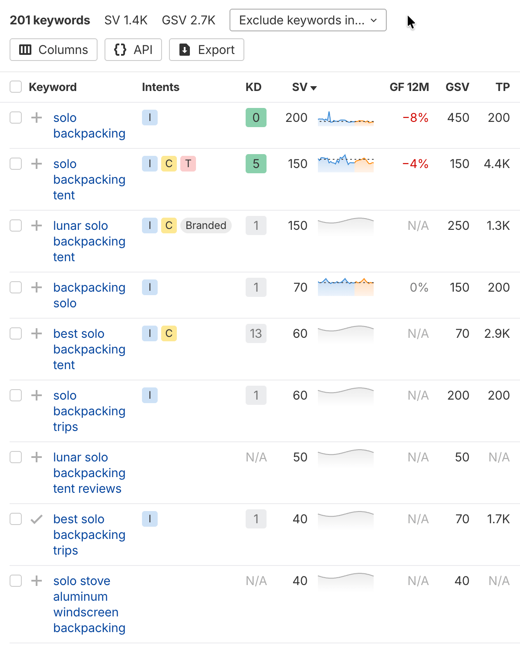Open the Exclude keywords in dropdown
520x646 pixels.
click(308, 20)
